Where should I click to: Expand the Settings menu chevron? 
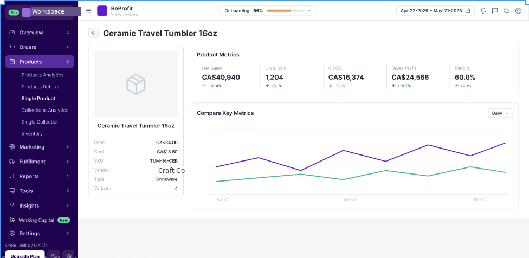coord(68,234)
